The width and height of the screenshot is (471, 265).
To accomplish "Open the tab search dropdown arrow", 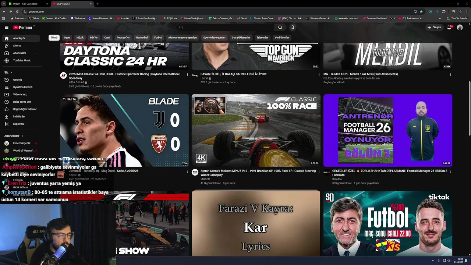I will coord(4,4).
